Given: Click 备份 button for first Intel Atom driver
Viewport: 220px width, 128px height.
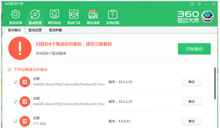Looking at the screenshot, I should tap(191, 82).
